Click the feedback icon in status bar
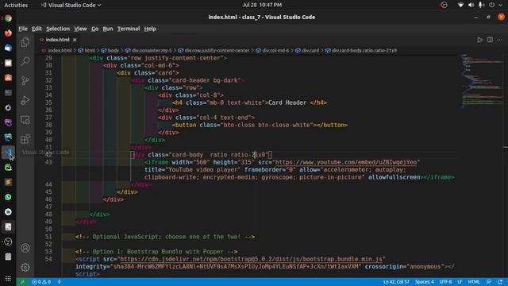The width and height of the screenshot is (508, 286). click(x=489, y=282)
